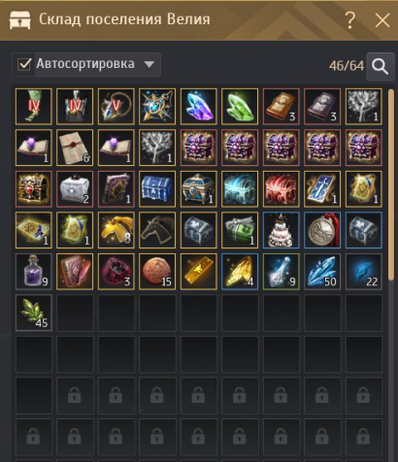Select the green crystal item

tap(240, 106)
